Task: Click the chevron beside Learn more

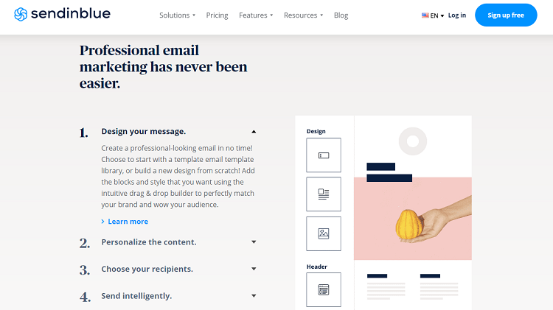Action: pos(102,221)
